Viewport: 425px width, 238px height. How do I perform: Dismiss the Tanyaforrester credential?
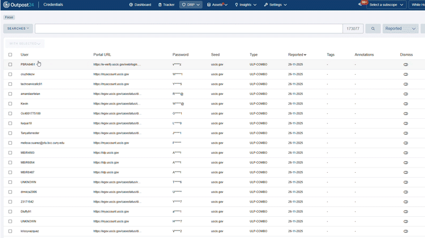[x=405, y=133]
